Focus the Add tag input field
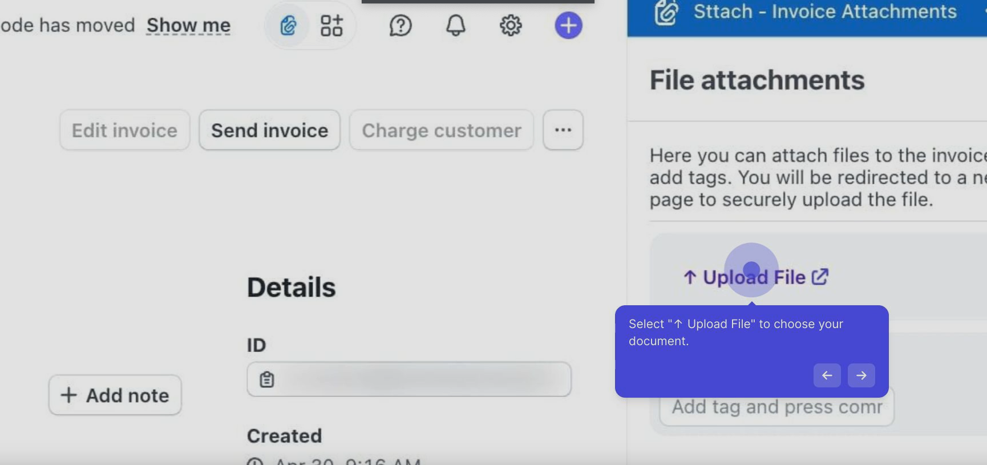 [x=777, y=407]
